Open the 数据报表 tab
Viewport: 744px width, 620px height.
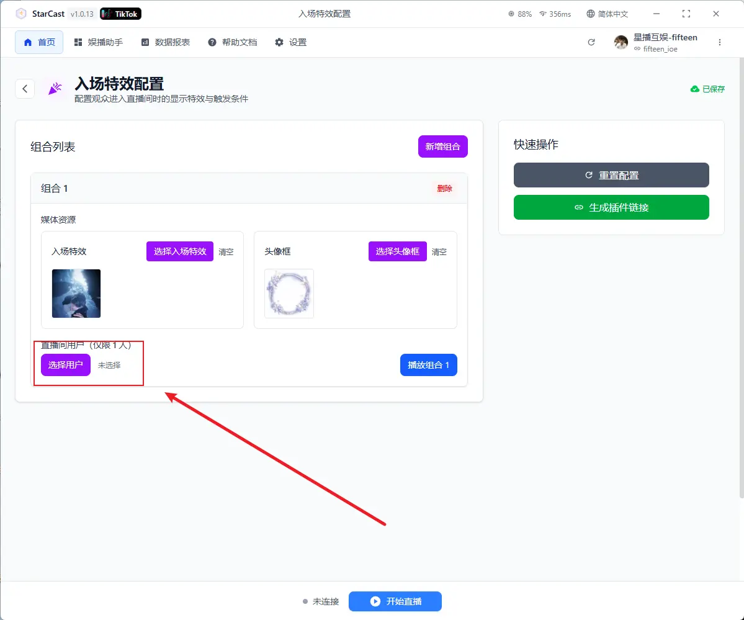(x=165, y=42)
